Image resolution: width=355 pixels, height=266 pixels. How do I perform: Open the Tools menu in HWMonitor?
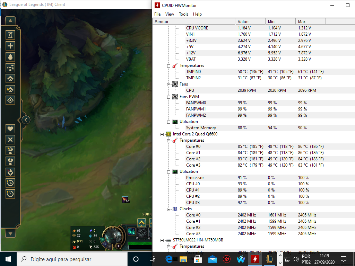tap(183, 14)
